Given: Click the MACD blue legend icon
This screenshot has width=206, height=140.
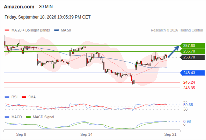Looking at the screenshot, I should click(7, 117).
